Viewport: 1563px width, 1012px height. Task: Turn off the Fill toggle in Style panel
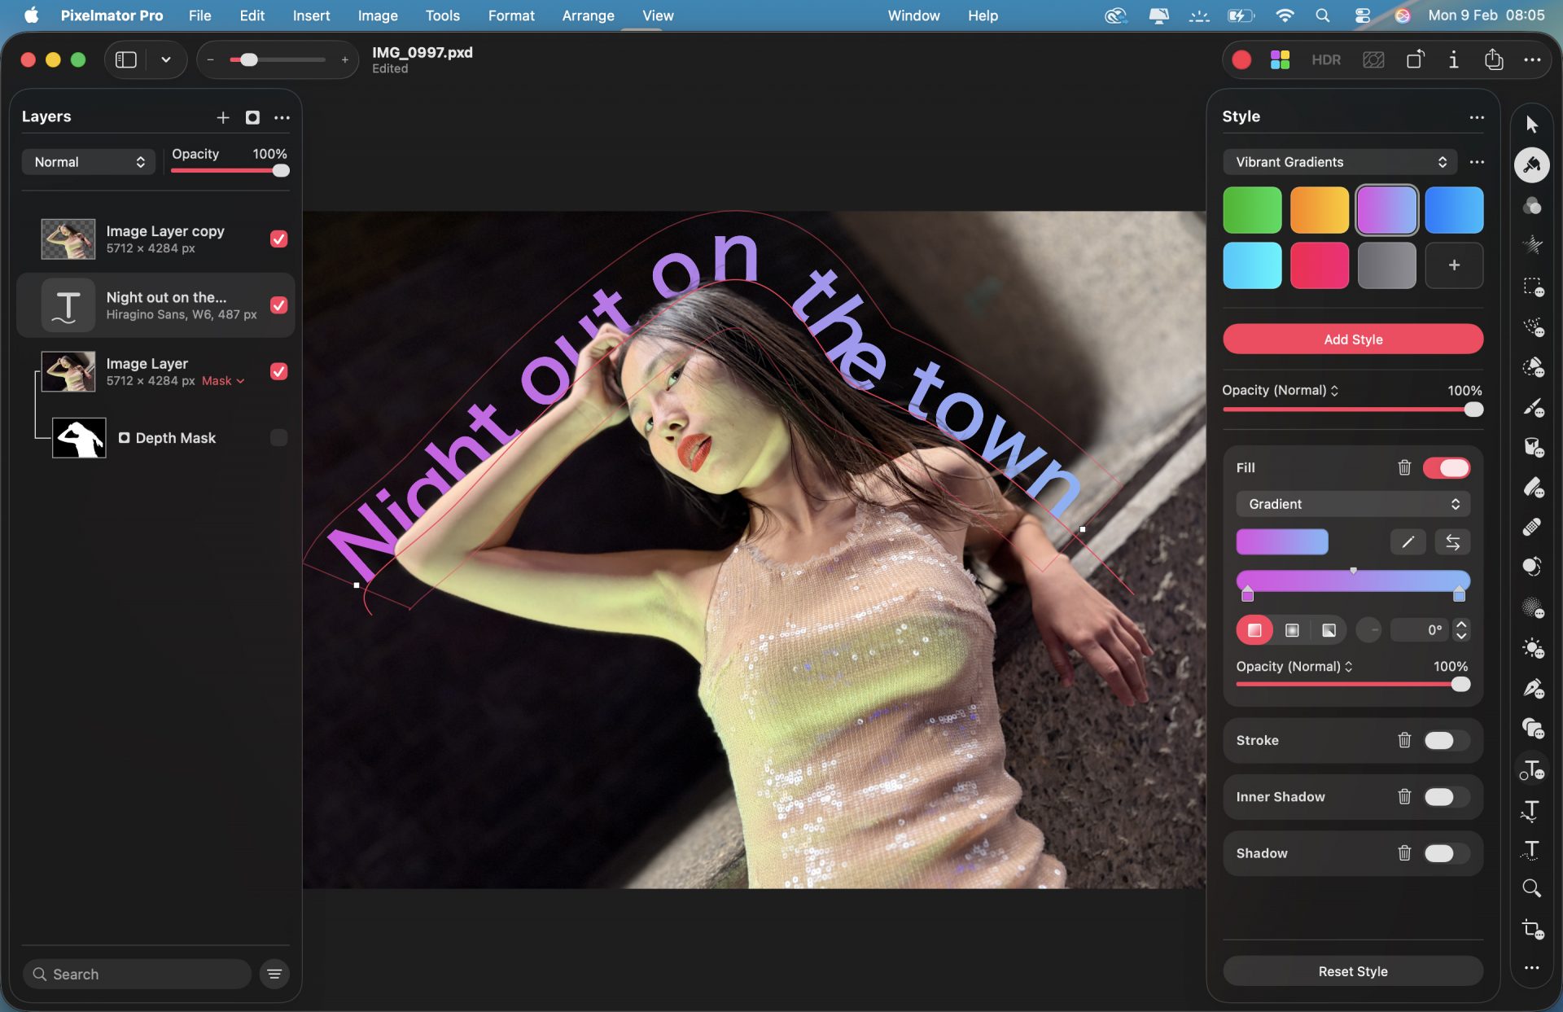[1446, 467]
